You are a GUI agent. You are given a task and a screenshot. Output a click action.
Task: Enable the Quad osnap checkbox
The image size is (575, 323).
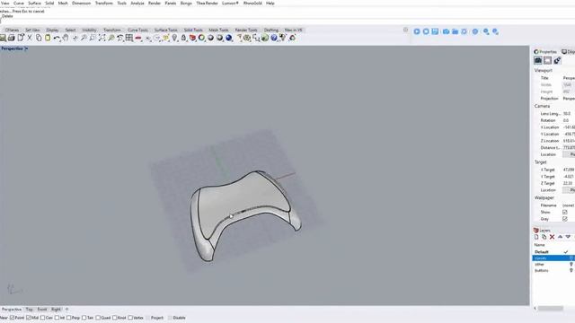98,318
